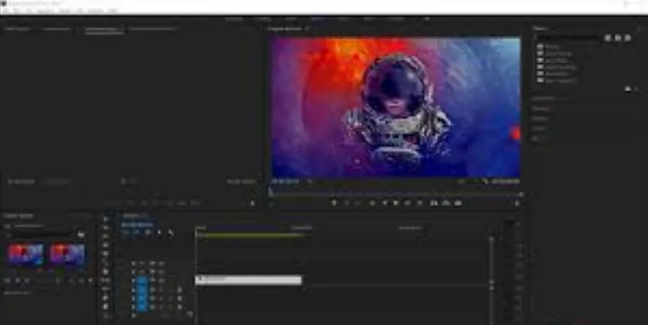Step forward one frame in Program Monitor

pos(407,203)
